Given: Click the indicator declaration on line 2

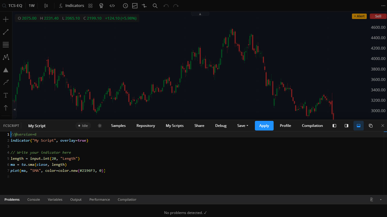Looking at the screenshot, I should (49, 140).
